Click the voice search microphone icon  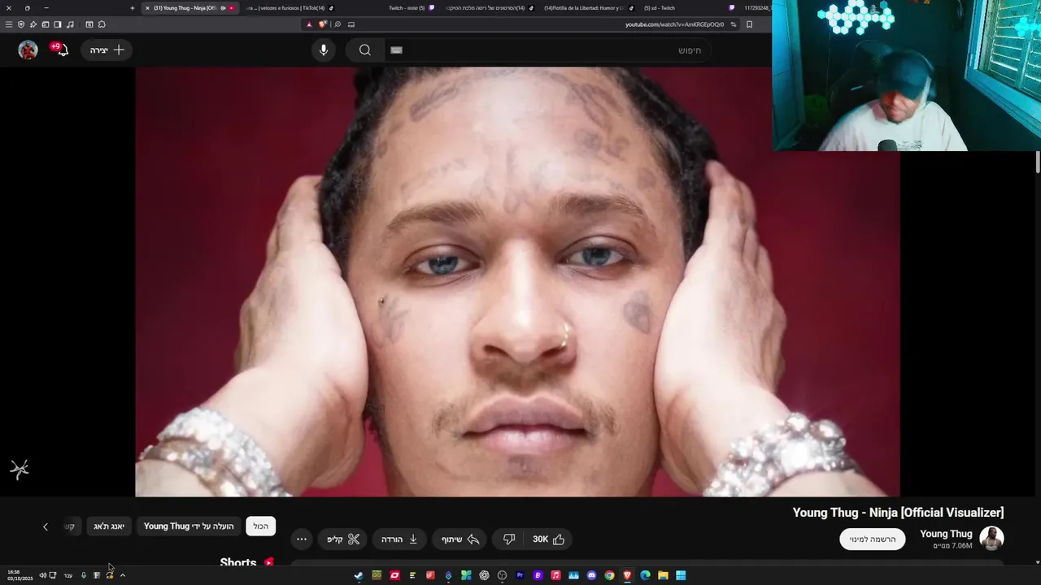pos(324,50)
